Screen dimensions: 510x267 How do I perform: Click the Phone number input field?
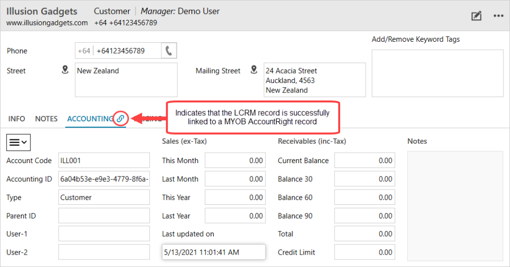click(127, 51)
